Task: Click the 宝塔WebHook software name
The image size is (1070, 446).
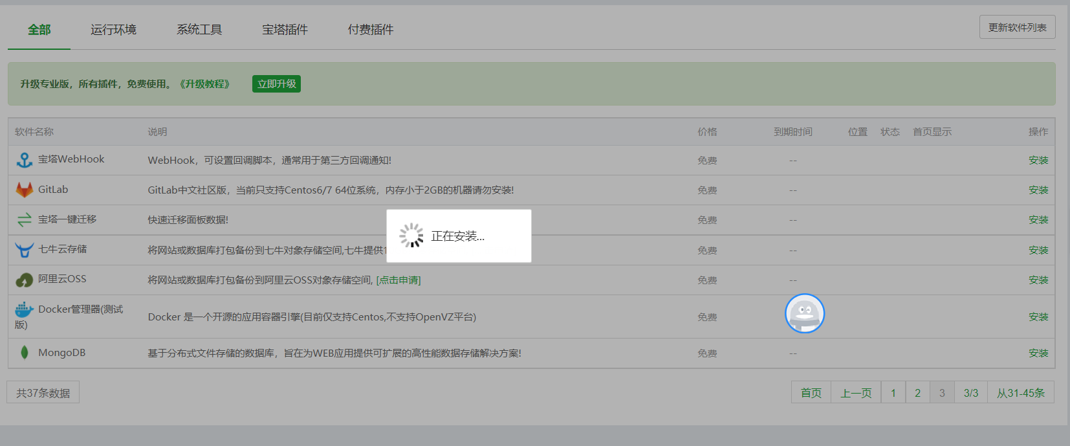Action: tap(71, 159)
